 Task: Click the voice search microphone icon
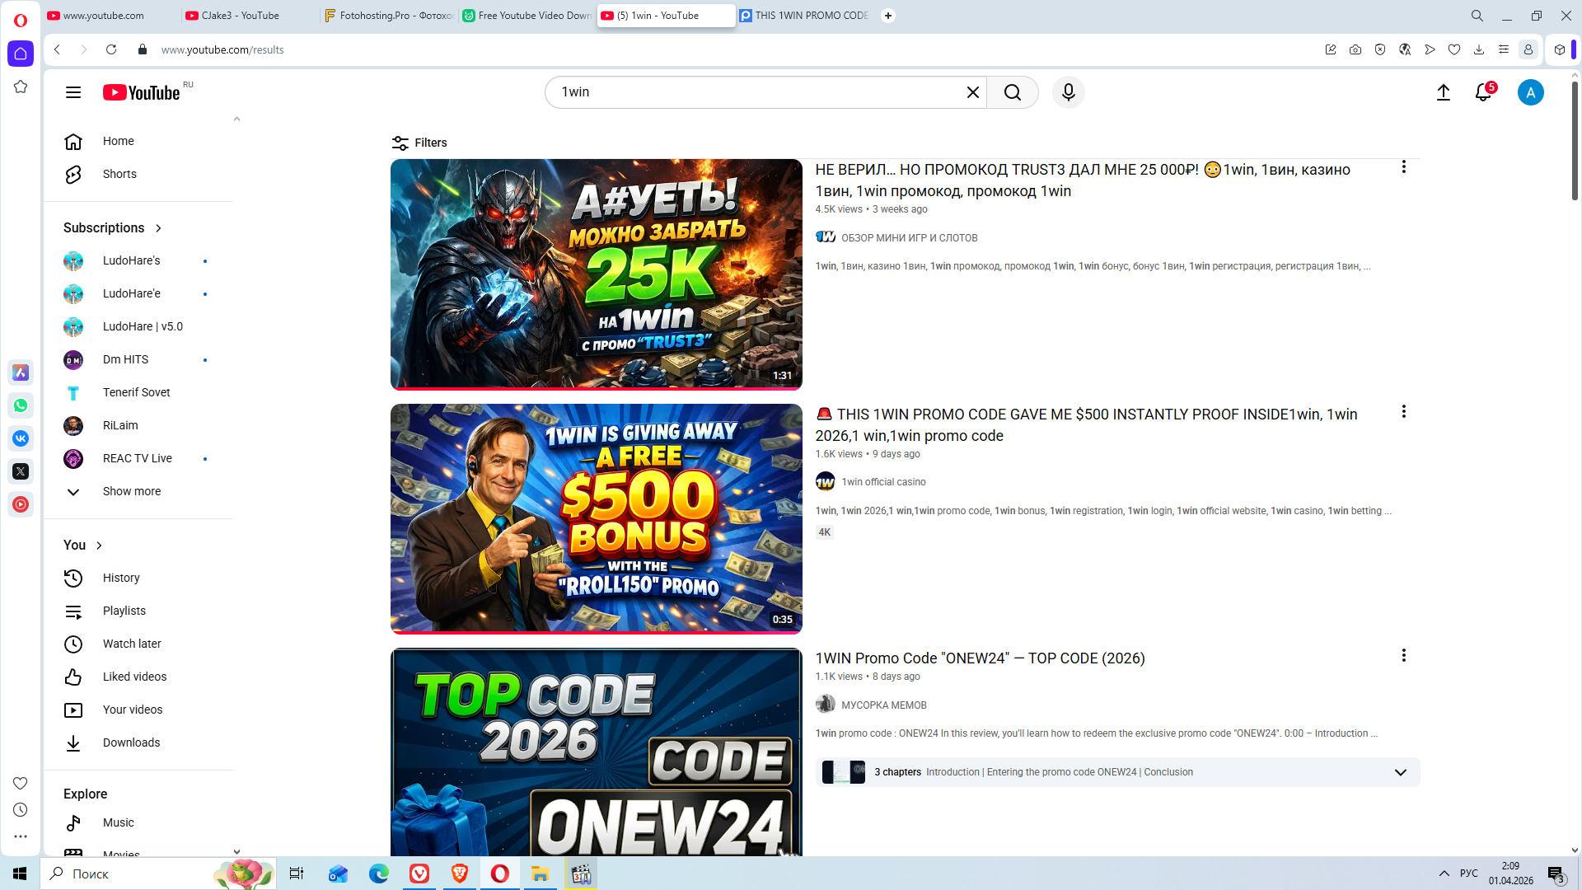[x=1068, y=92]
